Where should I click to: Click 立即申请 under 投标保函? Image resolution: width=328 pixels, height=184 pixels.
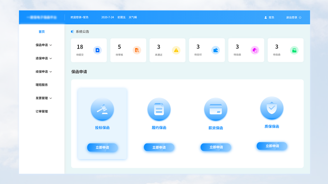coord(102,148)
